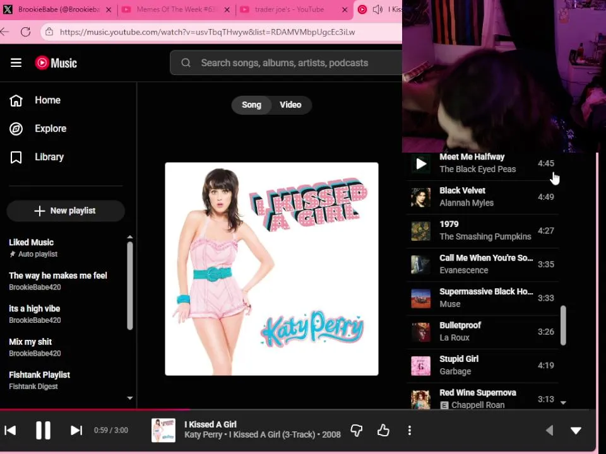The height and width of the screenshot is (454, 606).
Task: Click the browser back arrow
Action: pos(4,32)
